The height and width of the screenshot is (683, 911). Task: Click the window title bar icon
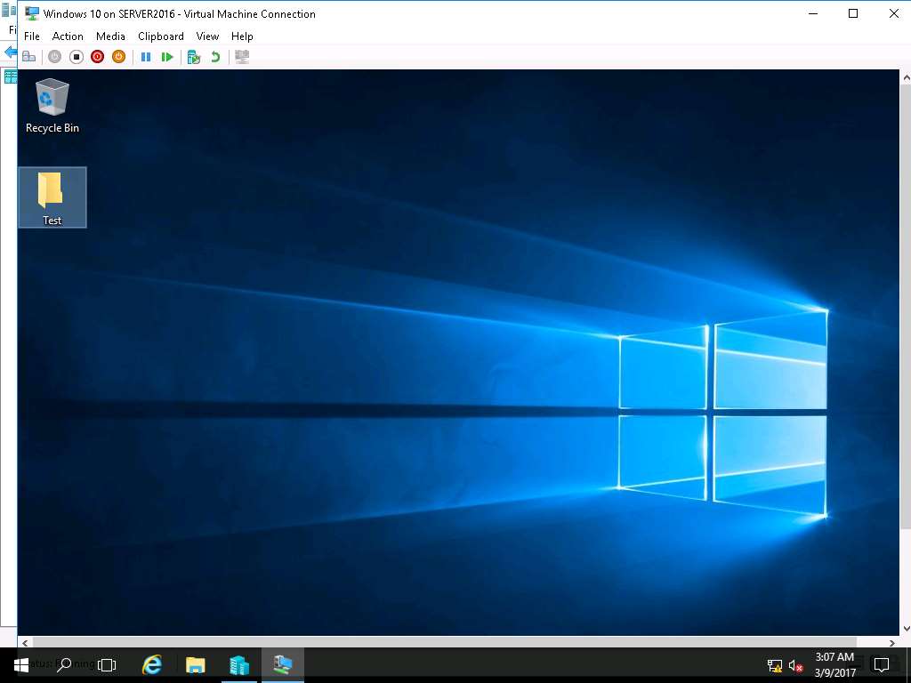32,13
